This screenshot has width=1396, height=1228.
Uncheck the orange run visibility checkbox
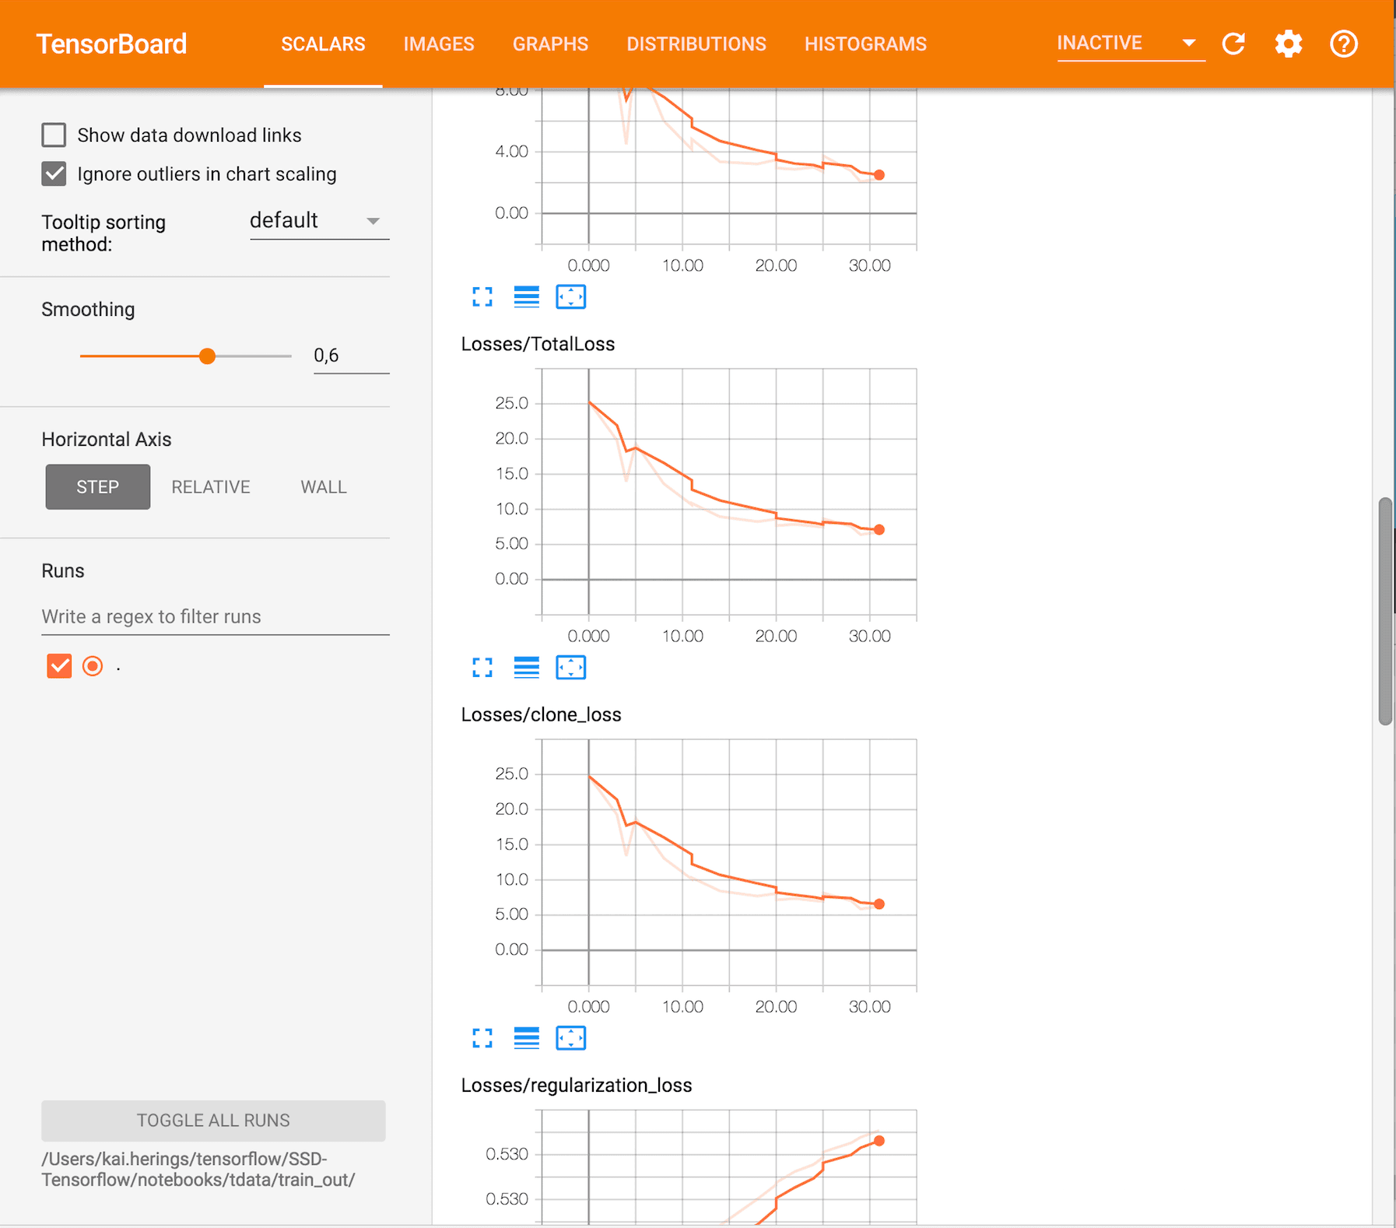pyautogui.click(x=59, y=666)
